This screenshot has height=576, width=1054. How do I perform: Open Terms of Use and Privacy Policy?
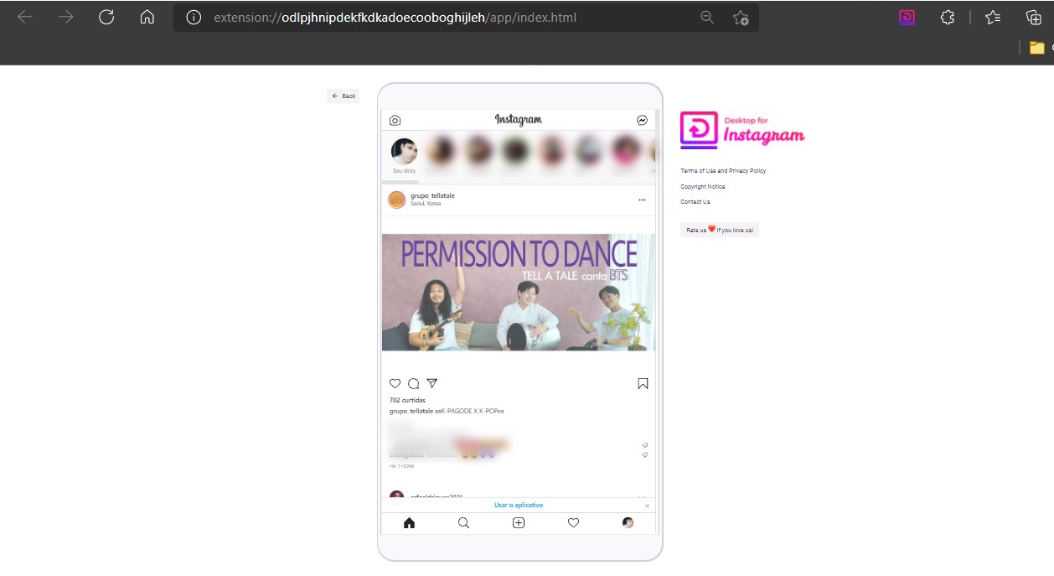pyautogui.click(x=723, y=171)
